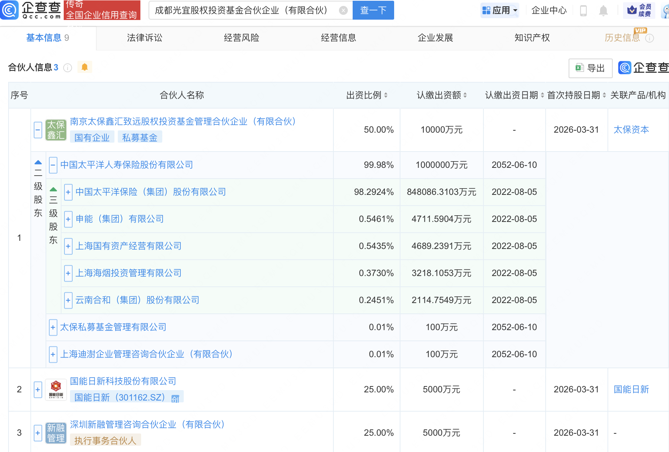Click the Qcc.com logo icon
This screenshot has height=452, width=669.
point(10,10)
